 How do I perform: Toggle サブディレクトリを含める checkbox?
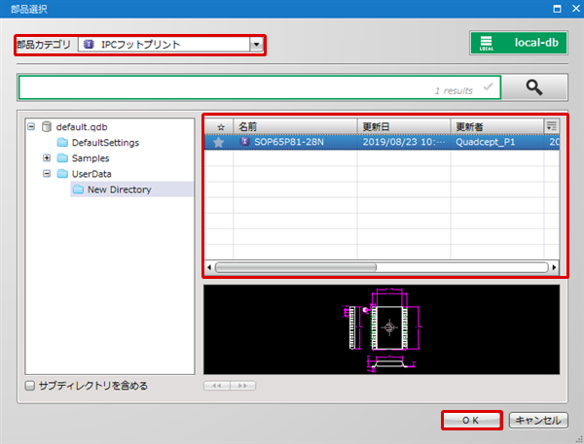tap(30, 386)
